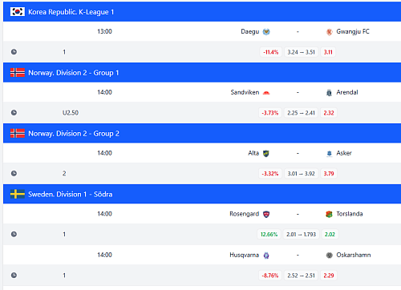Open Korea Republic K-League 1 header
This screenshot has width=401, height=290.
[71, 12]
